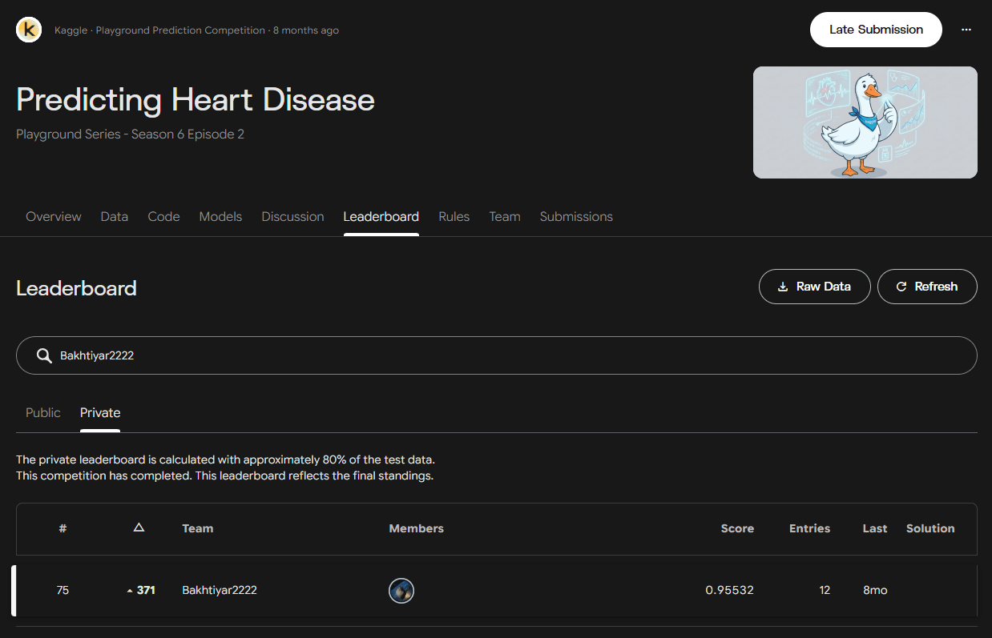
Task: Go to the Team tab
Action: pyautogui.click(x=505, y=216)
